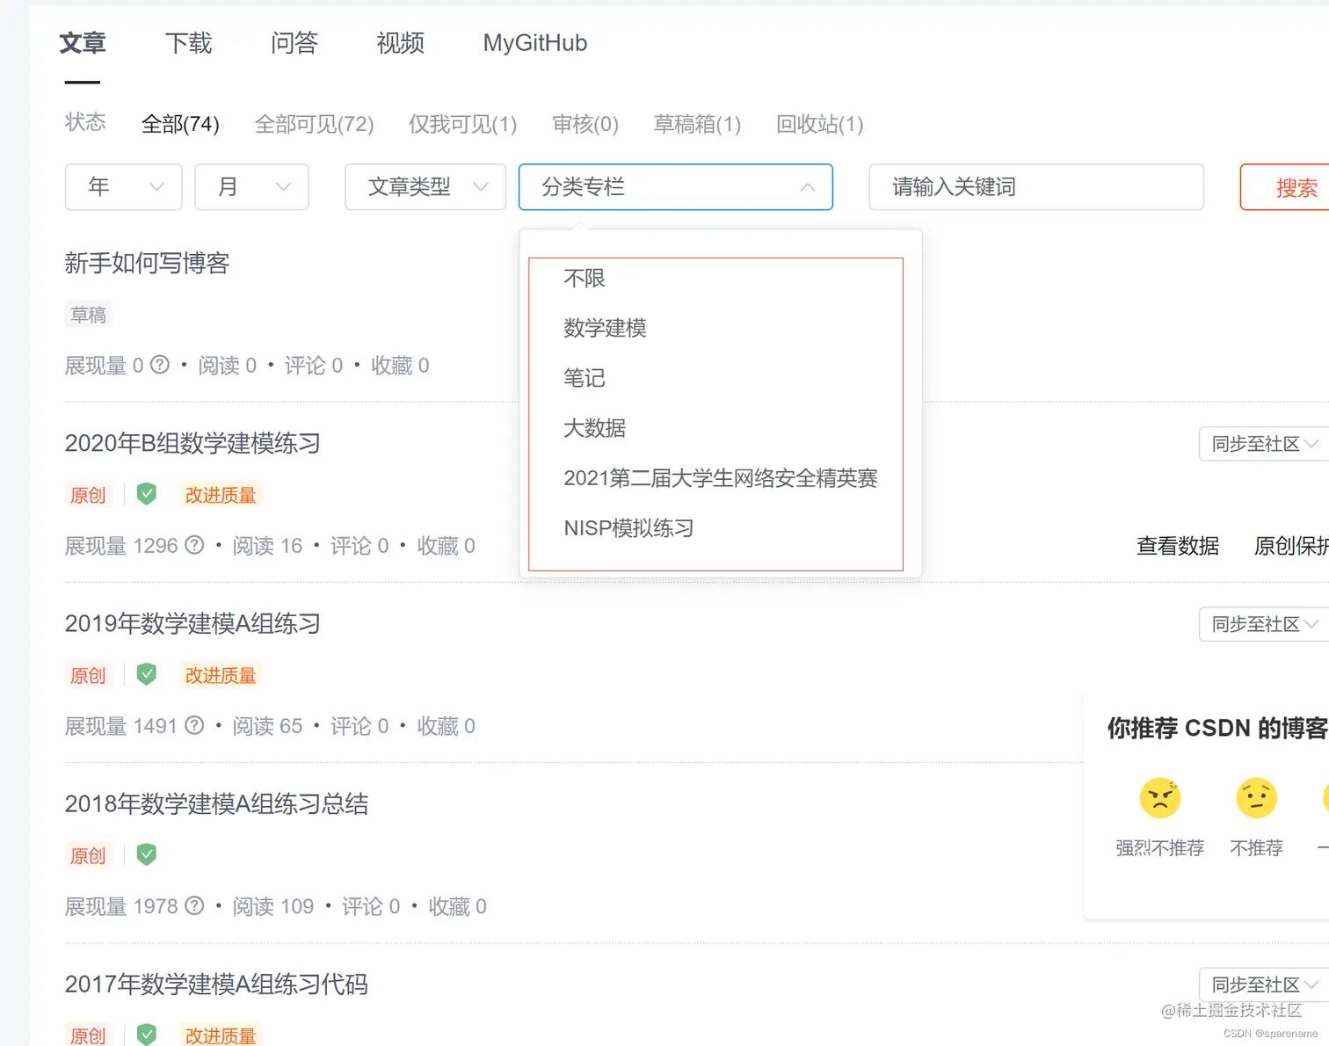Open the 月 filter dropdown

coord(251,187)
